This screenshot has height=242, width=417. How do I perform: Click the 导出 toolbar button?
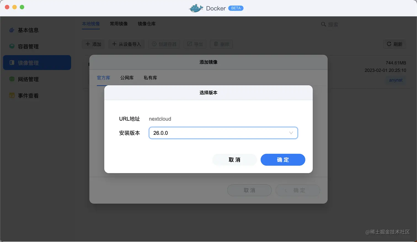[195, 44]
